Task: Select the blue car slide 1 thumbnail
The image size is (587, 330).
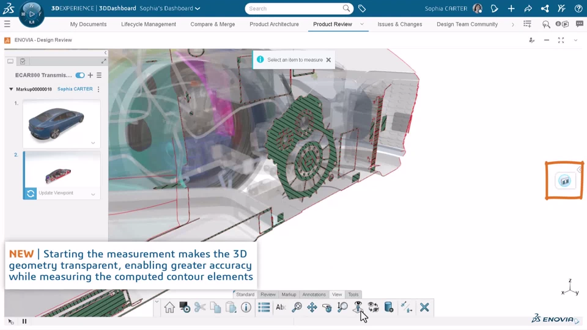Action: (61, 124)
